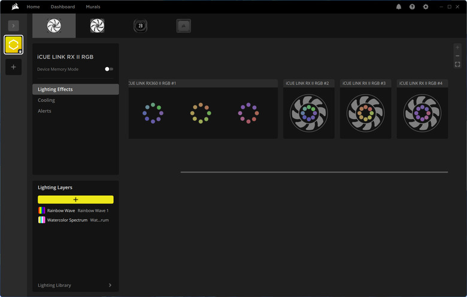Add a new lighting layer with yellow plus button
Image resolution: width=467 pixels, height=297 pixels.
pos(75,199)
